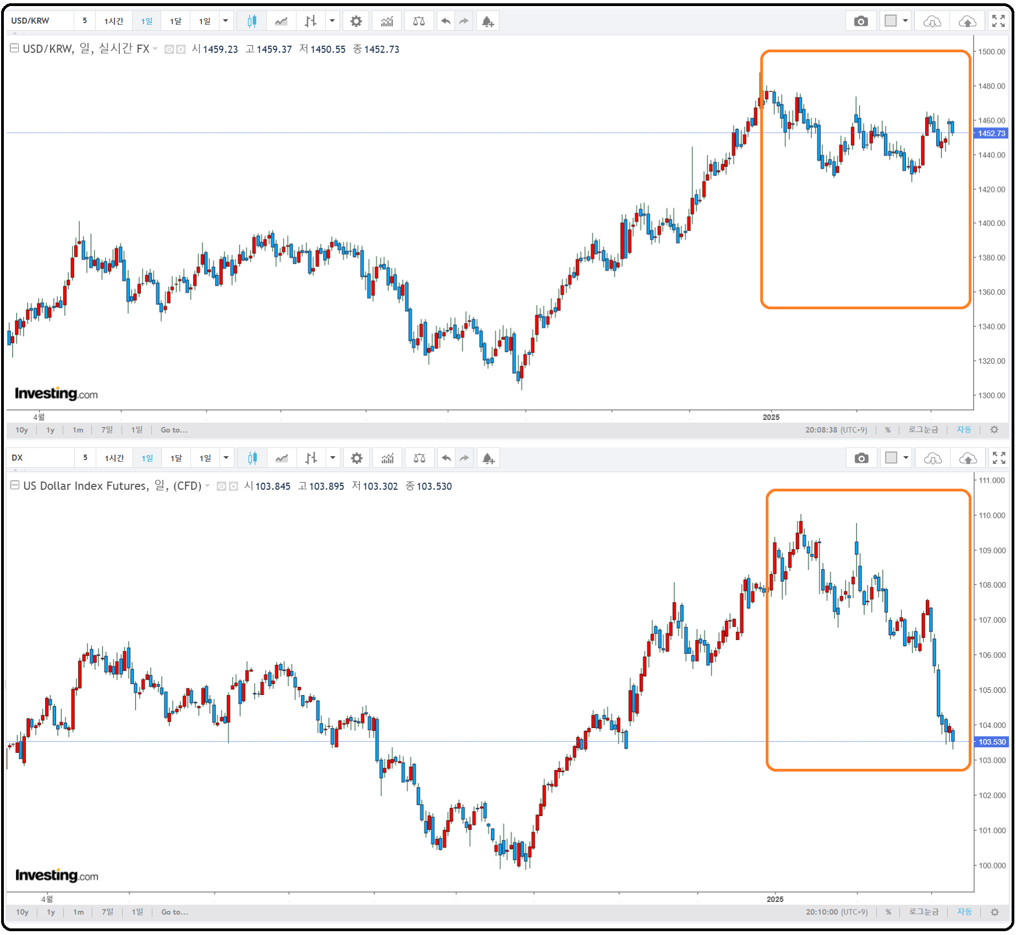Open bottom-bar settings gear on USD/KRW chart
This screenshot has width=1016, height=935.
(995, 430)
